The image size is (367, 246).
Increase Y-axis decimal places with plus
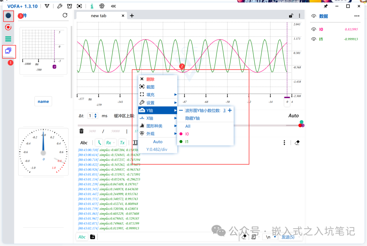point(230,110)
